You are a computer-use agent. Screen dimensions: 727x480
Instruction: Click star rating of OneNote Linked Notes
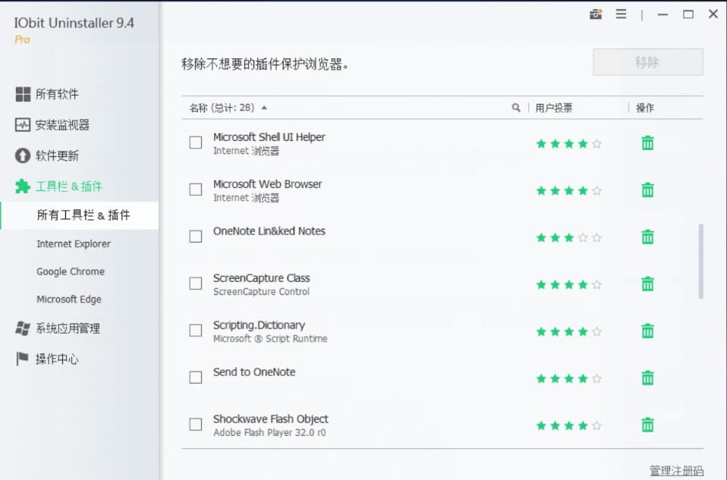(569, 237)
